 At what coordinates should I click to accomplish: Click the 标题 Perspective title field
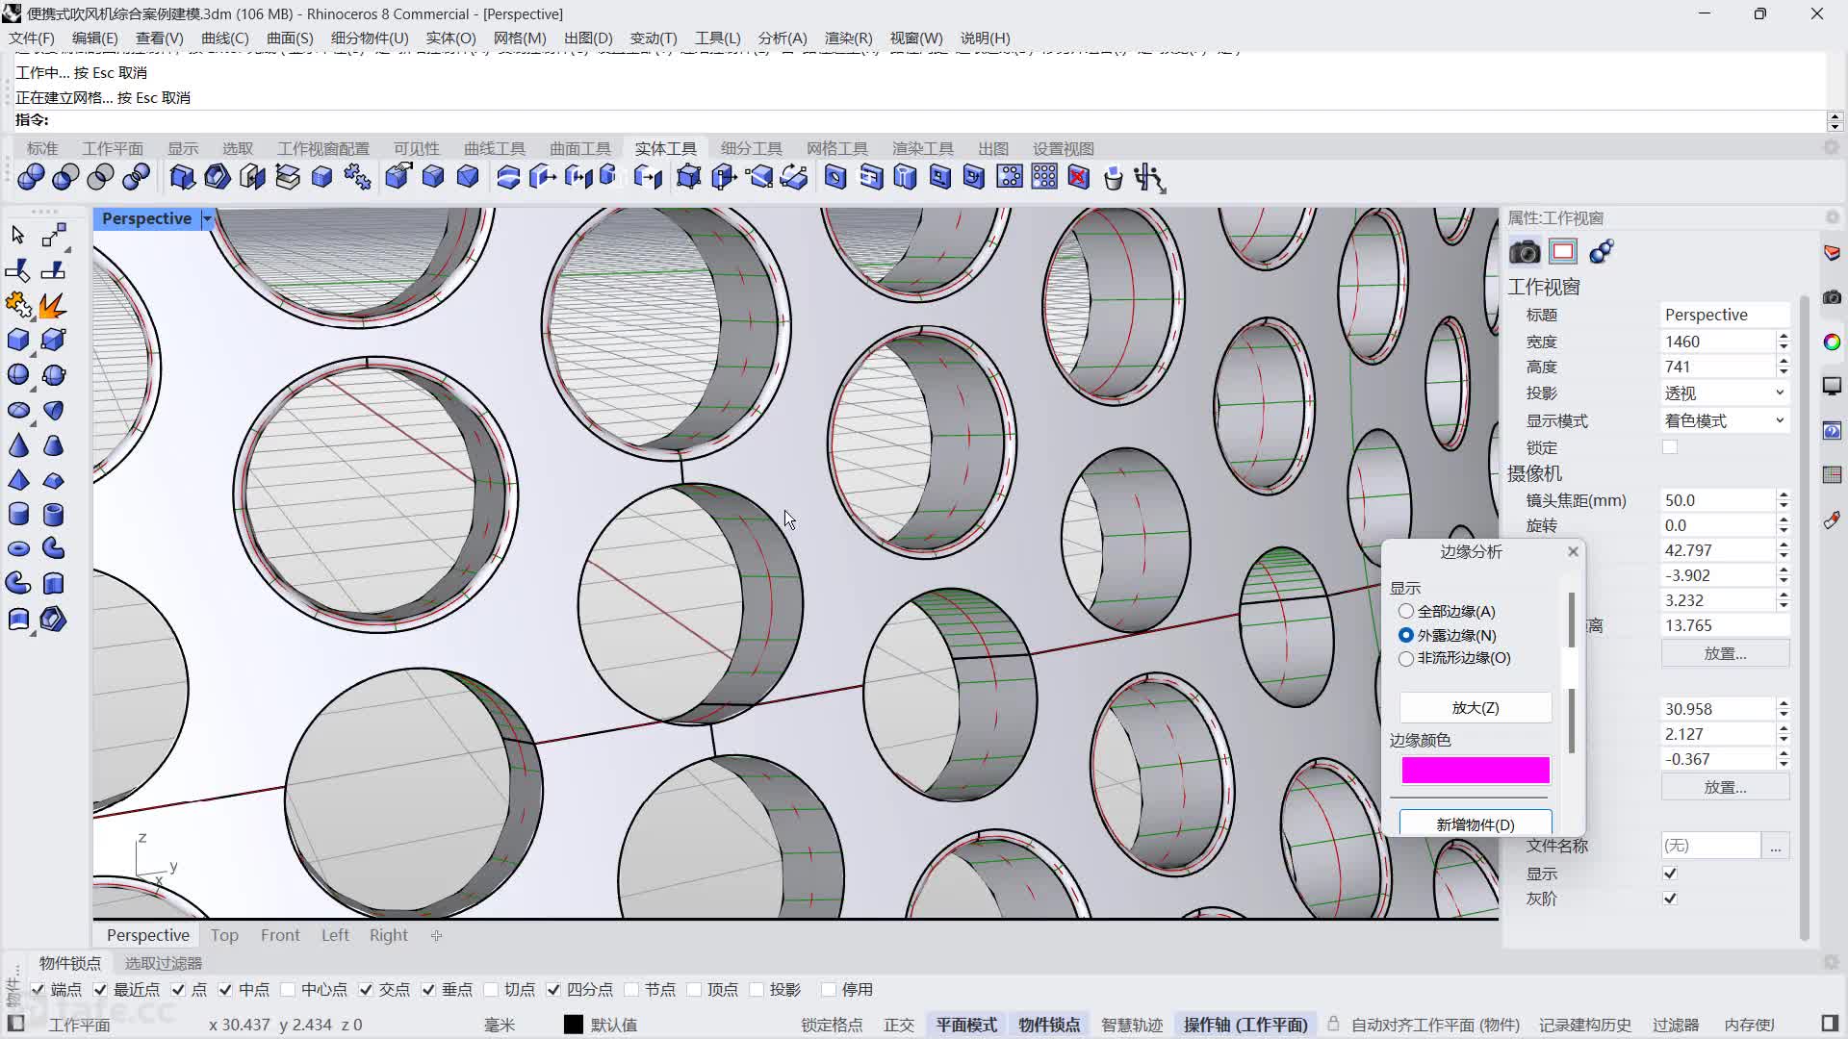click(x=1725, y=315)
